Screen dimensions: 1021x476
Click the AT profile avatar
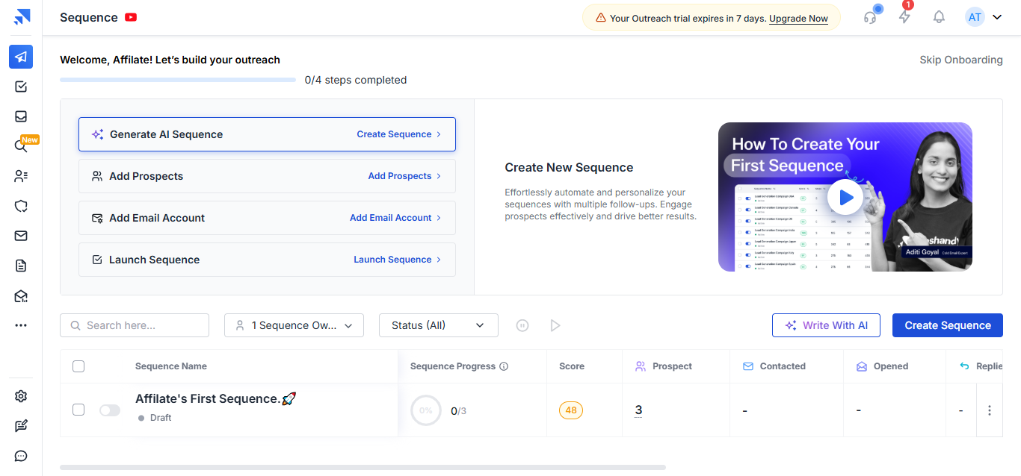[975, 17]
